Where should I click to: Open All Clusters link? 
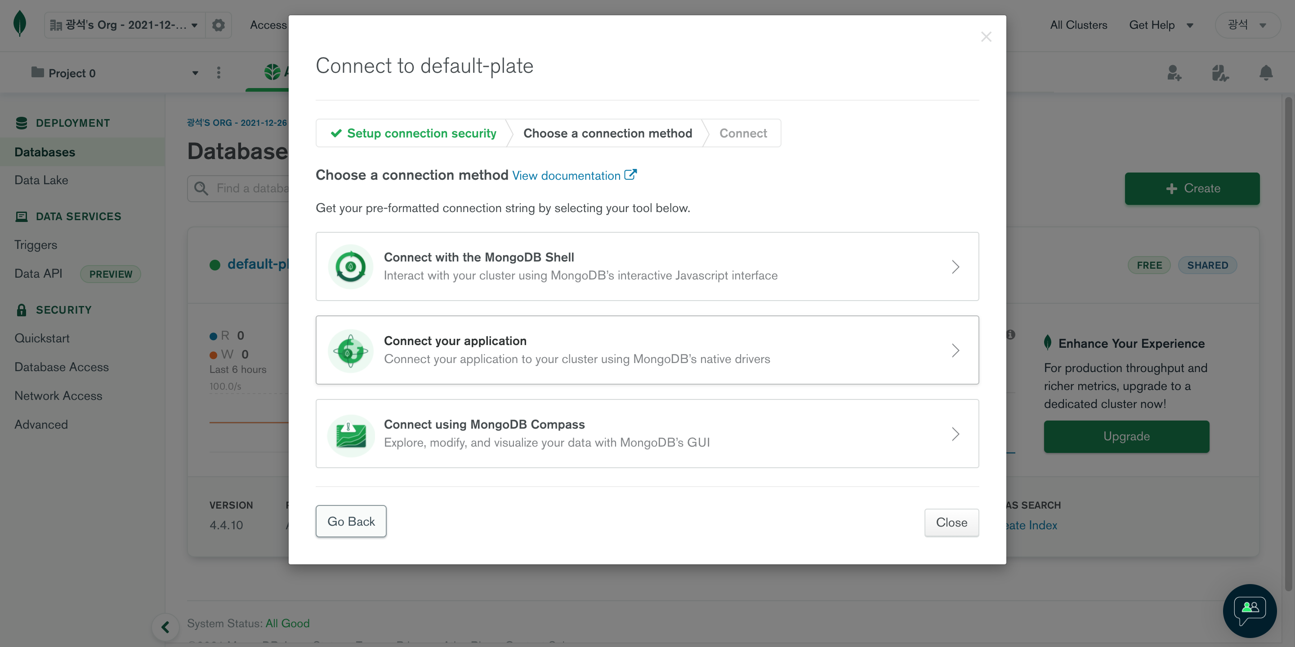coord(1078,25)
